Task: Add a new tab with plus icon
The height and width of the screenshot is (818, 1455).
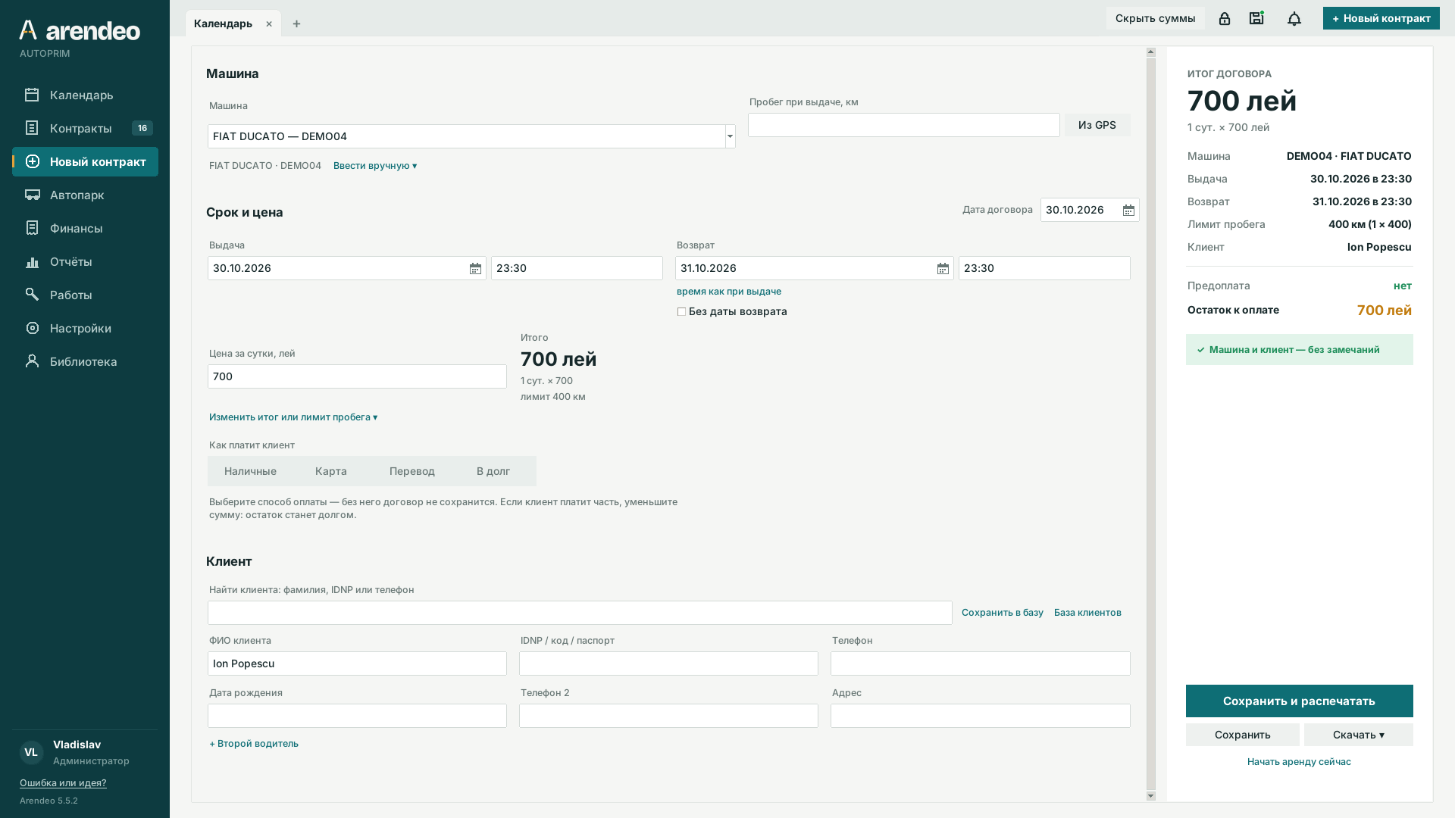Action: click(296, 24)
